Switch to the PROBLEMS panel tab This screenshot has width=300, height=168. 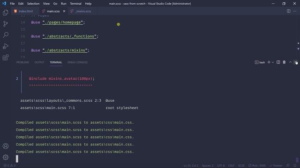22,62
